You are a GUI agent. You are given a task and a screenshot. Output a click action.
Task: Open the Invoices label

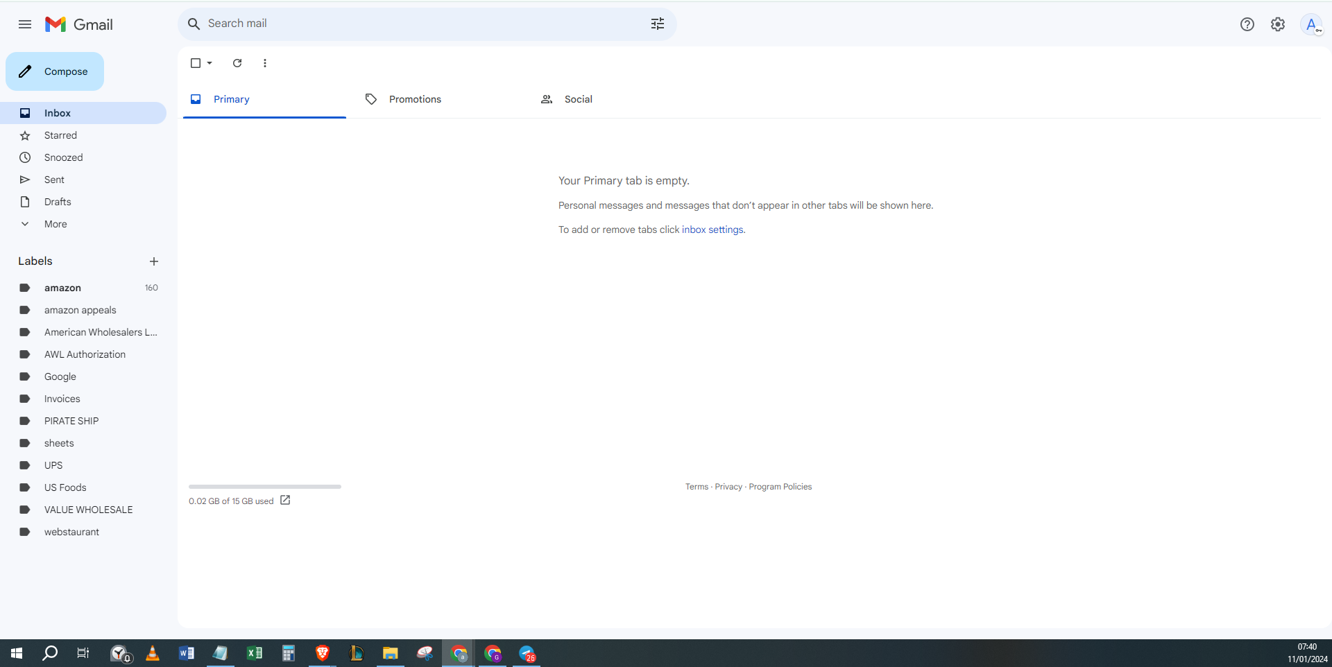(x=83, y=399)
